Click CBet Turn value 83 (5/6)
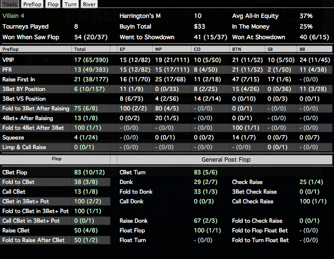 pos(206,172)
